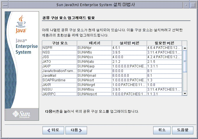The height and width of the screenshot is (139, 198).
Task: Open 도움말 (Help) button
Action: pos(183,130)
